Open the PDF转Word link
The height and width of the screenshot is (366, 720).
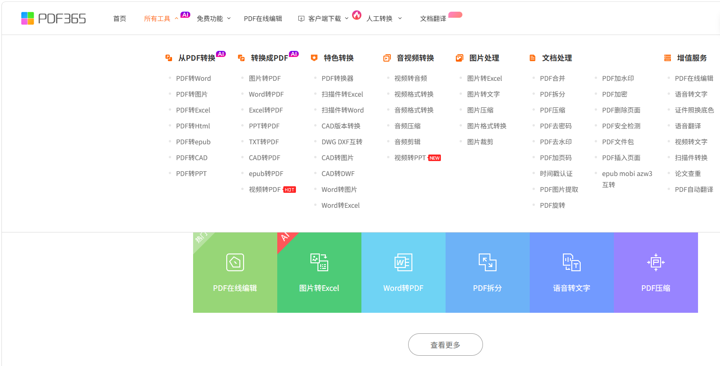(193, 78)
